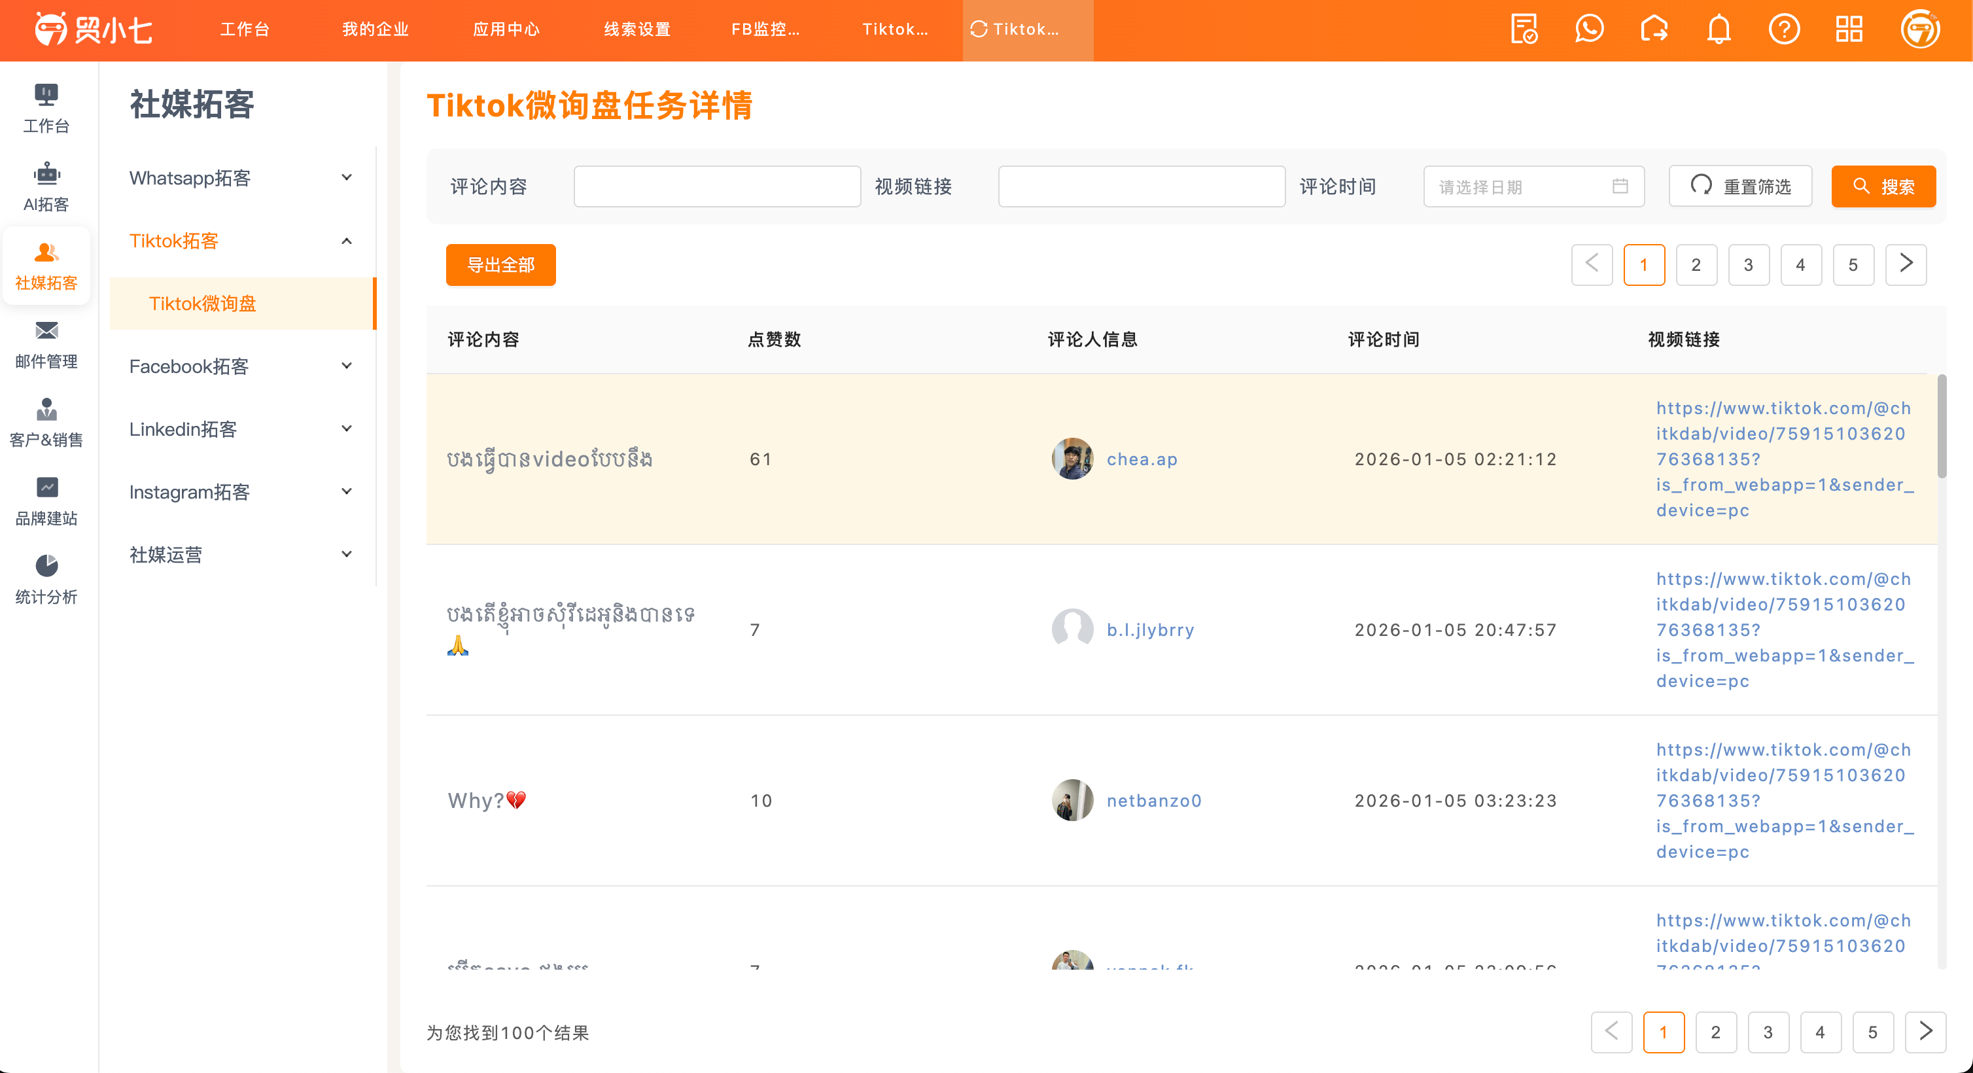1973x1073 pixels.
Task: Click the 视频链接 filter input
Action: 1142,186
